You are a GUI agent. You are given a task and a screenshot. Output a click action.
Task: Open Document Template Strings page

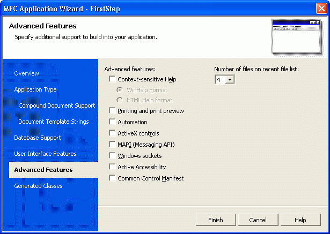54,122
